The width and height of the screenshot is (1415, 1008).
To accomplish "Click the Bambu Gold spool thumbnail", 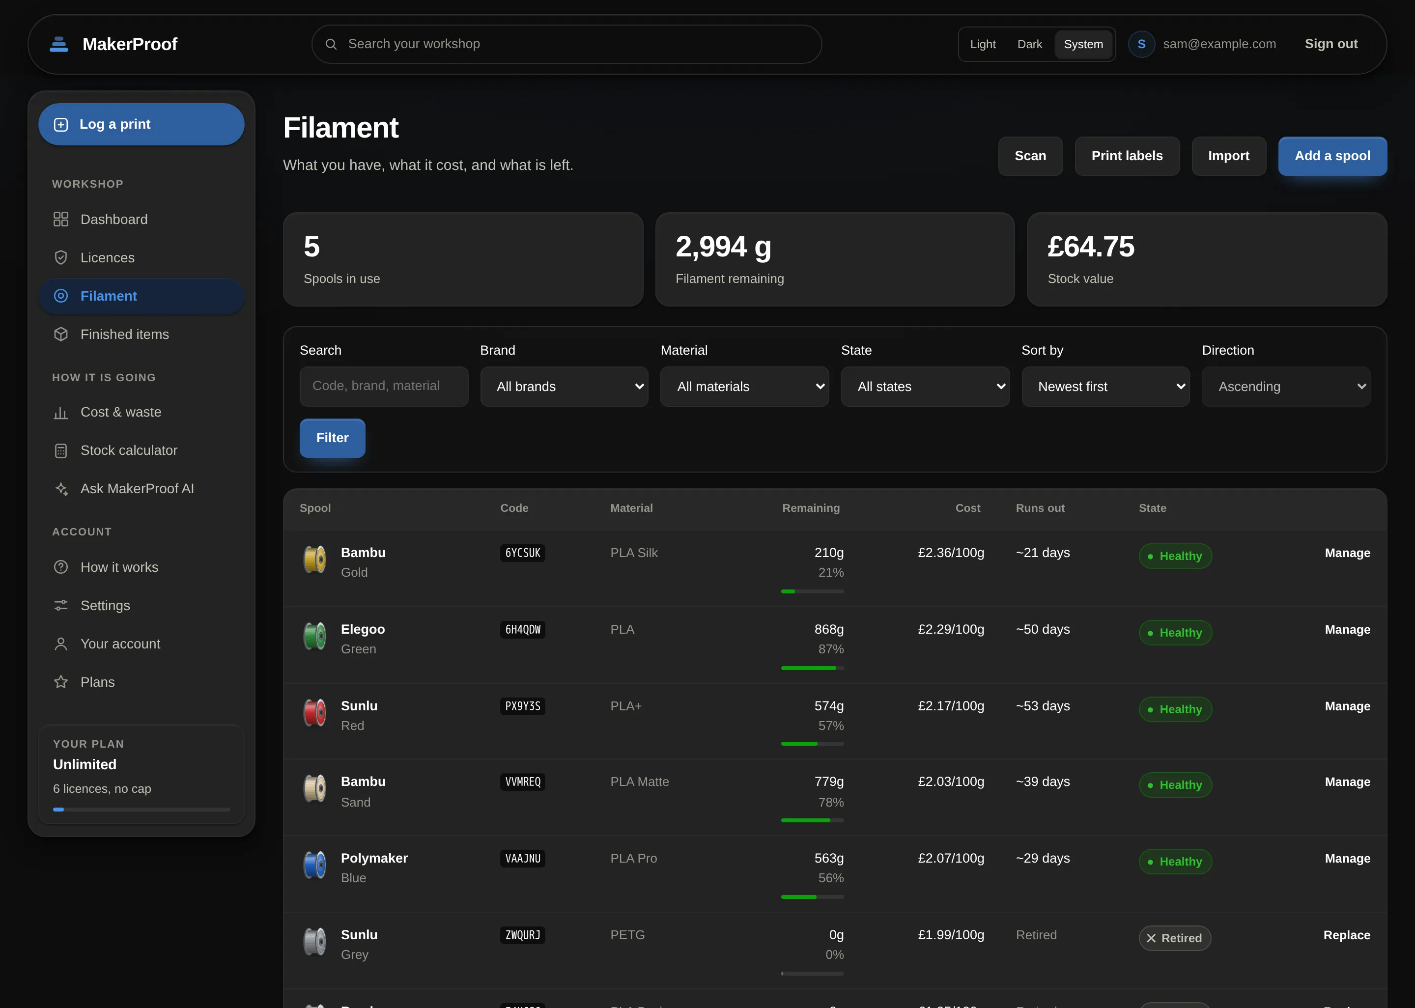I will pos(314,559).
